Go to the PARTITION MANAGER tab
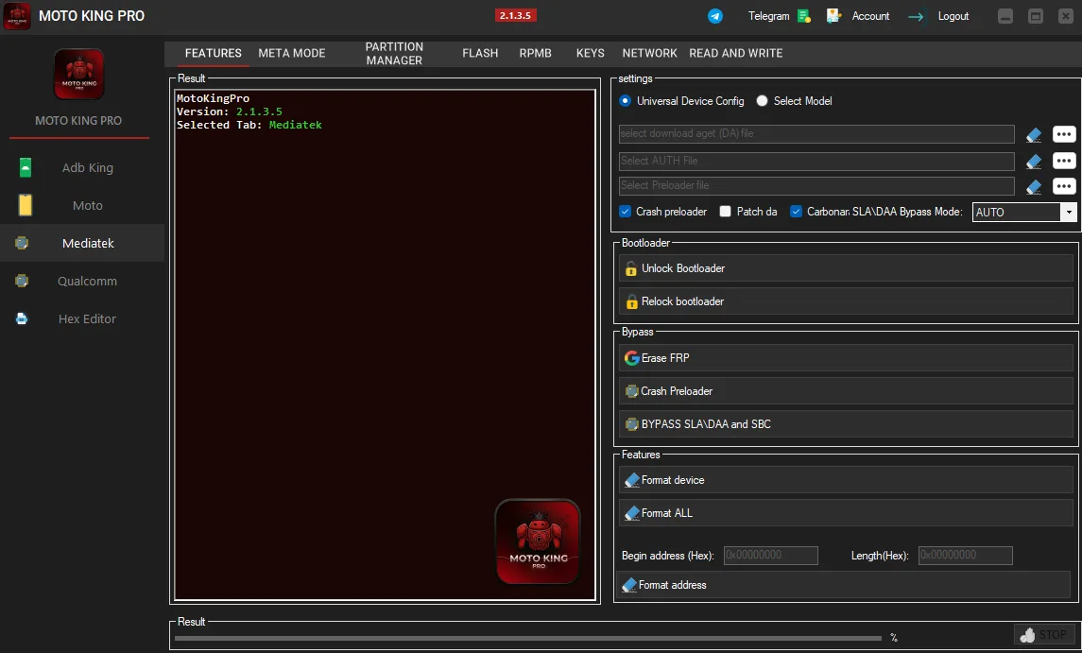Image resolution: width=1082 pixels, height=653 pixels. [x=394, y=53]
